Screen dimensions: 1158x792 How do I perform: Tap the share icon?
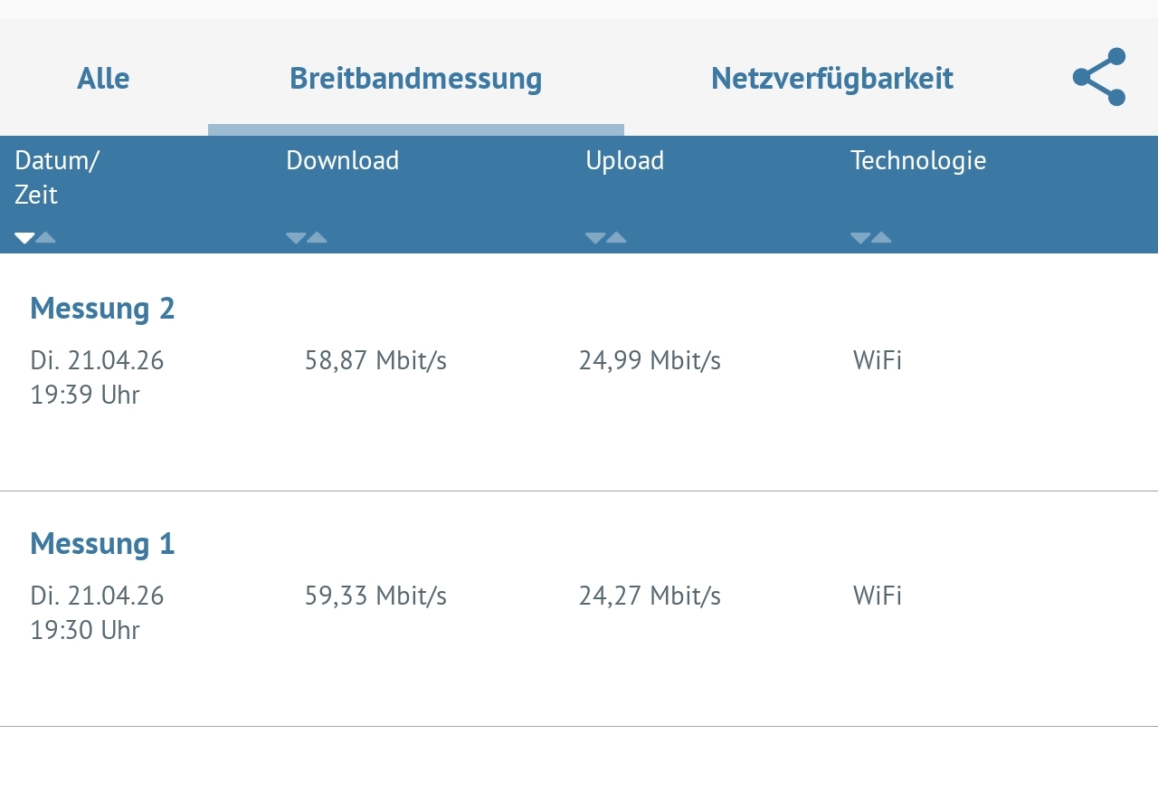point(1098,77)
